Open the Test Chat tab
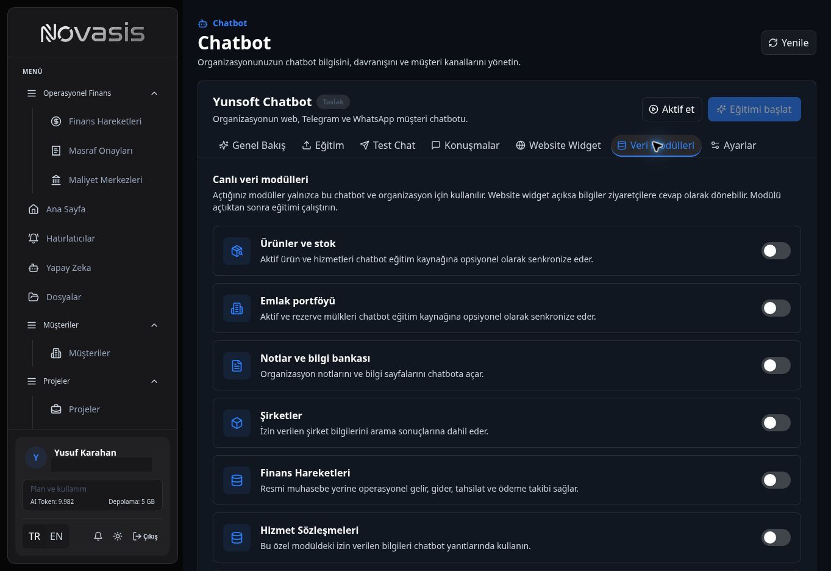Viewport: 831px width, 571px height. pos(388,145)
